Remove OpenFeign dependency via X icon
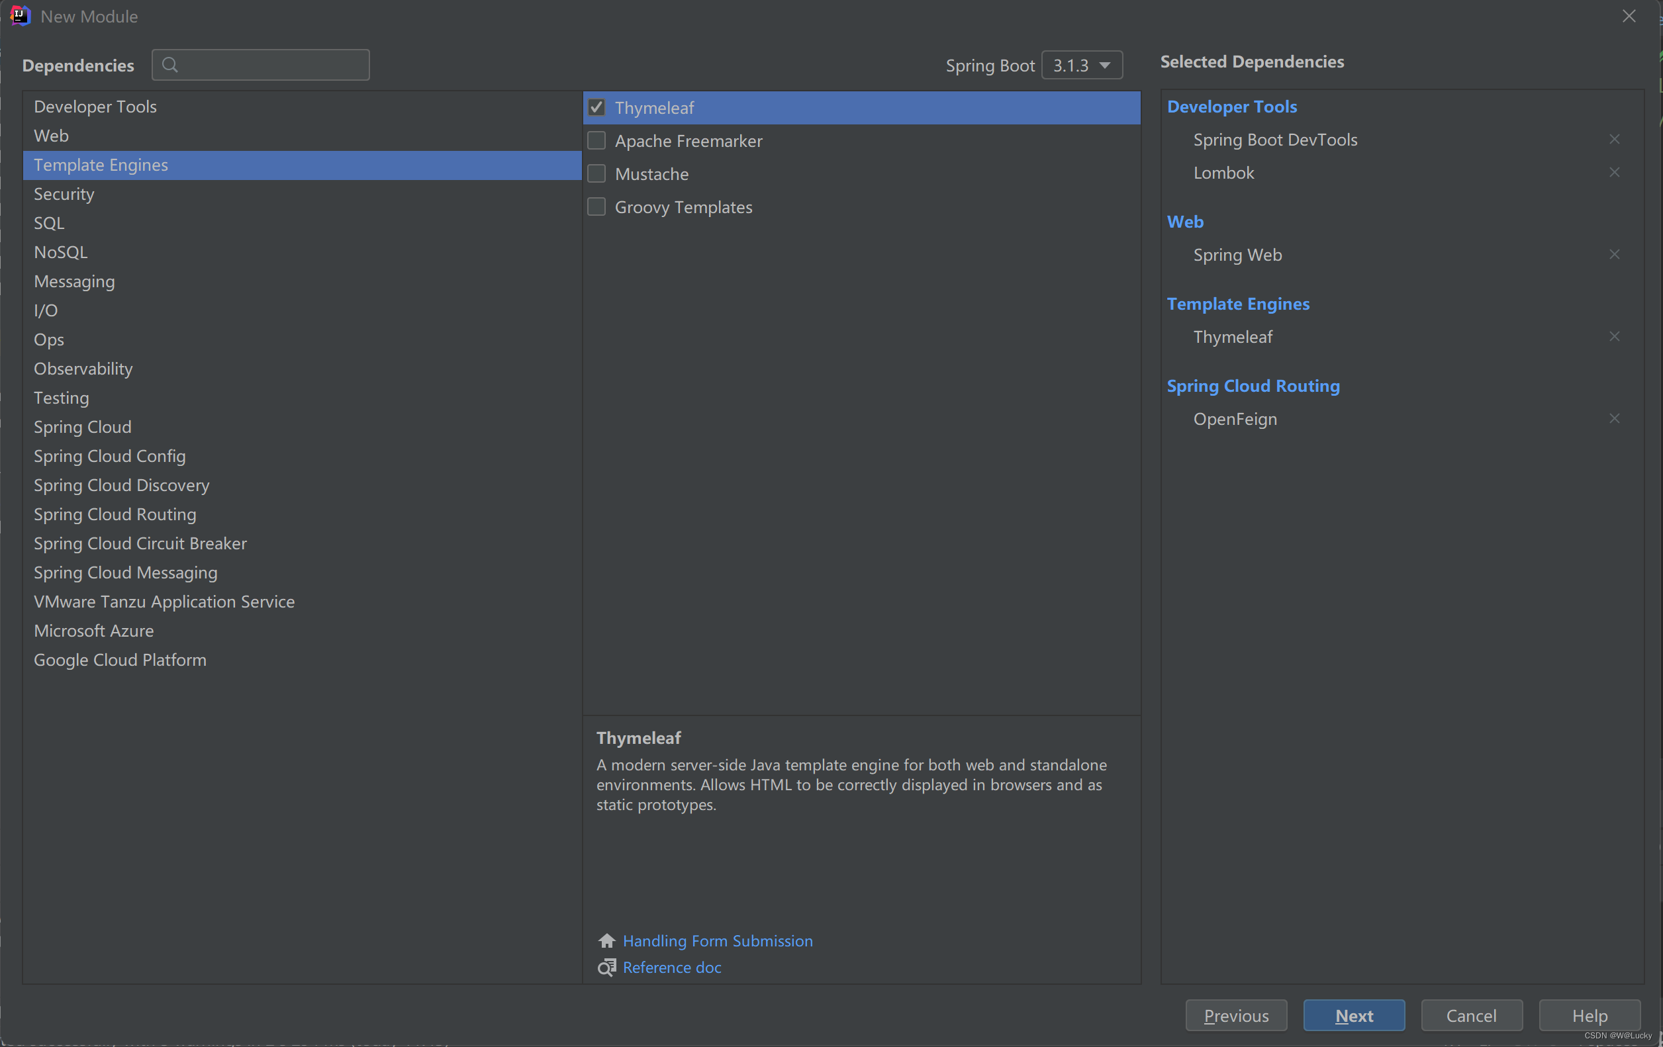 [1614, 419]
